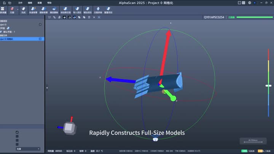274x154 pixels.
Task: Click the white handle on the color scale slider
Action: (x=268, y=86)
